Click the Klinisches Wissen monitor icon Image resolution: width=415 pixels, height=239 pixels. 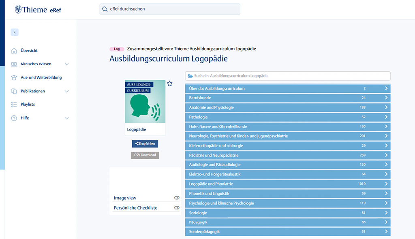coord(14,64)
